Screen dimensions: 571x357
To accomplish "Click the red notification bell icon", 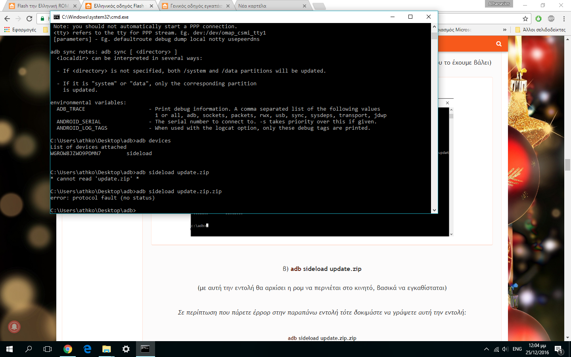I will pyautogui.click(x=14, y=327).
